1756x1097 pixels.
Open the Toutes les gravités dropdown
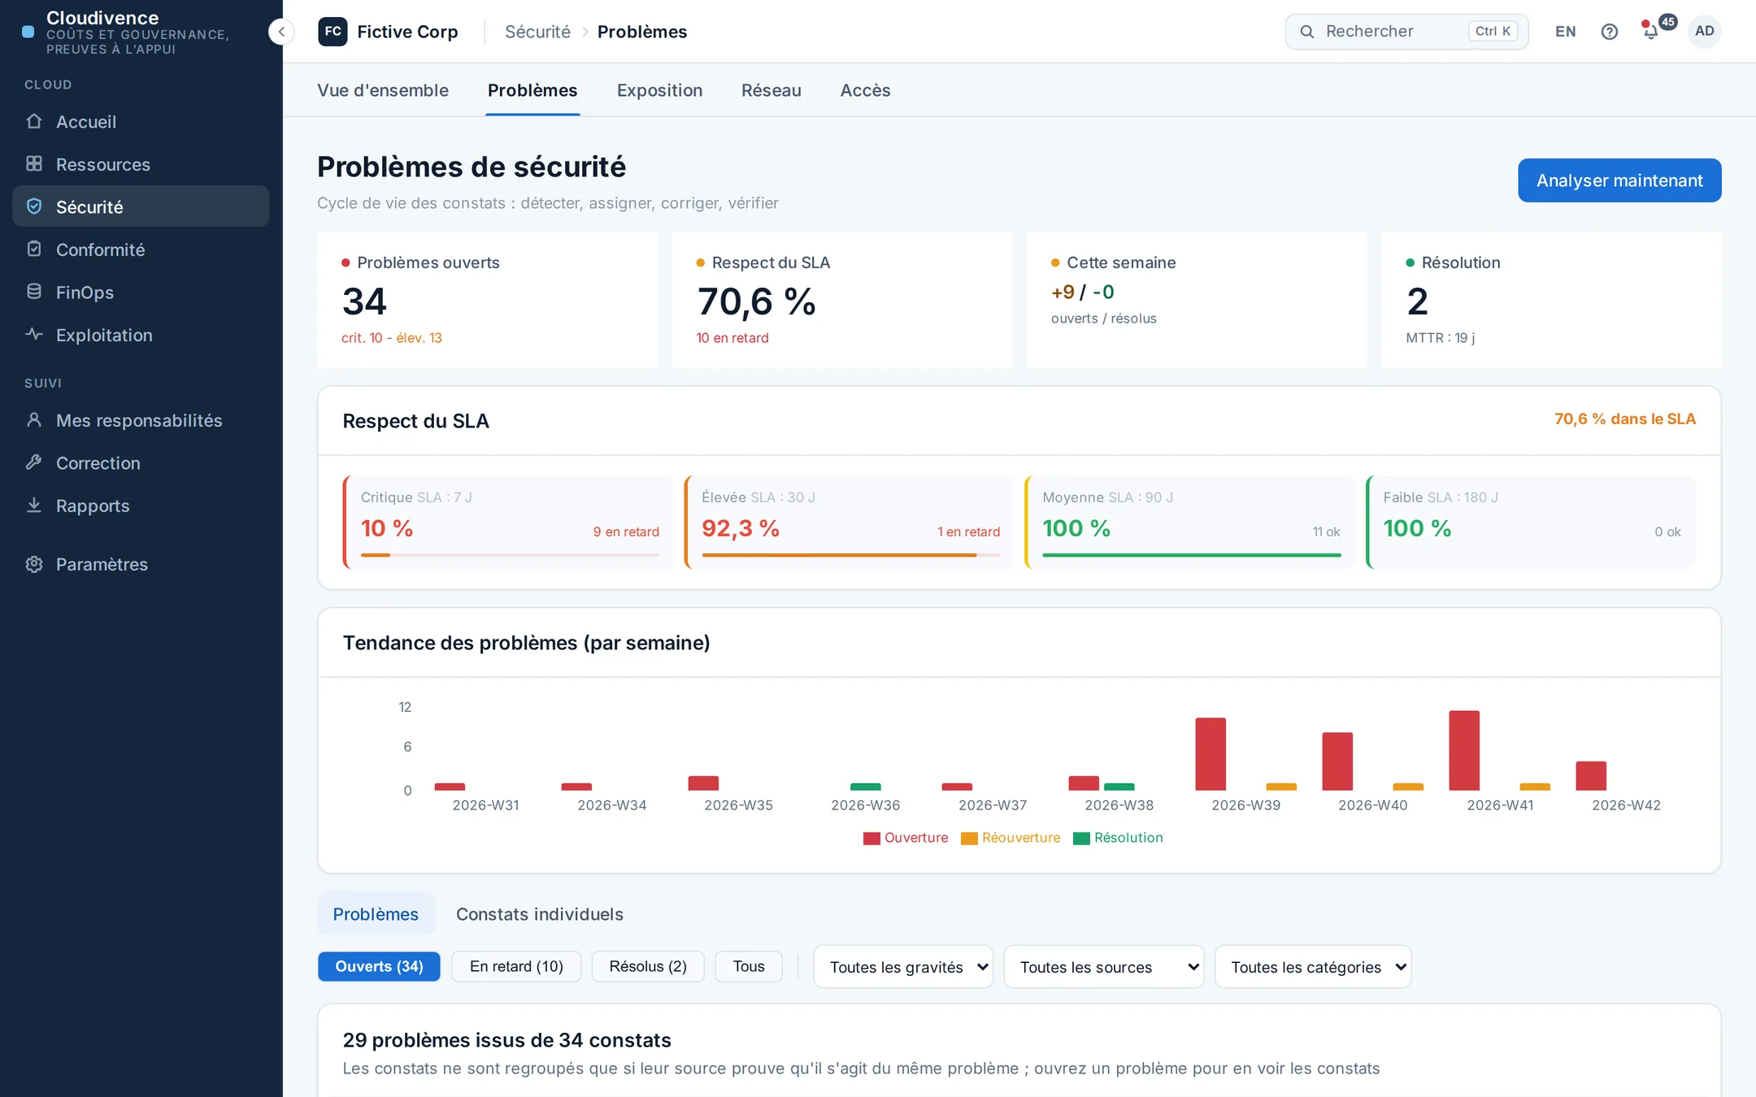click(903, 967)
